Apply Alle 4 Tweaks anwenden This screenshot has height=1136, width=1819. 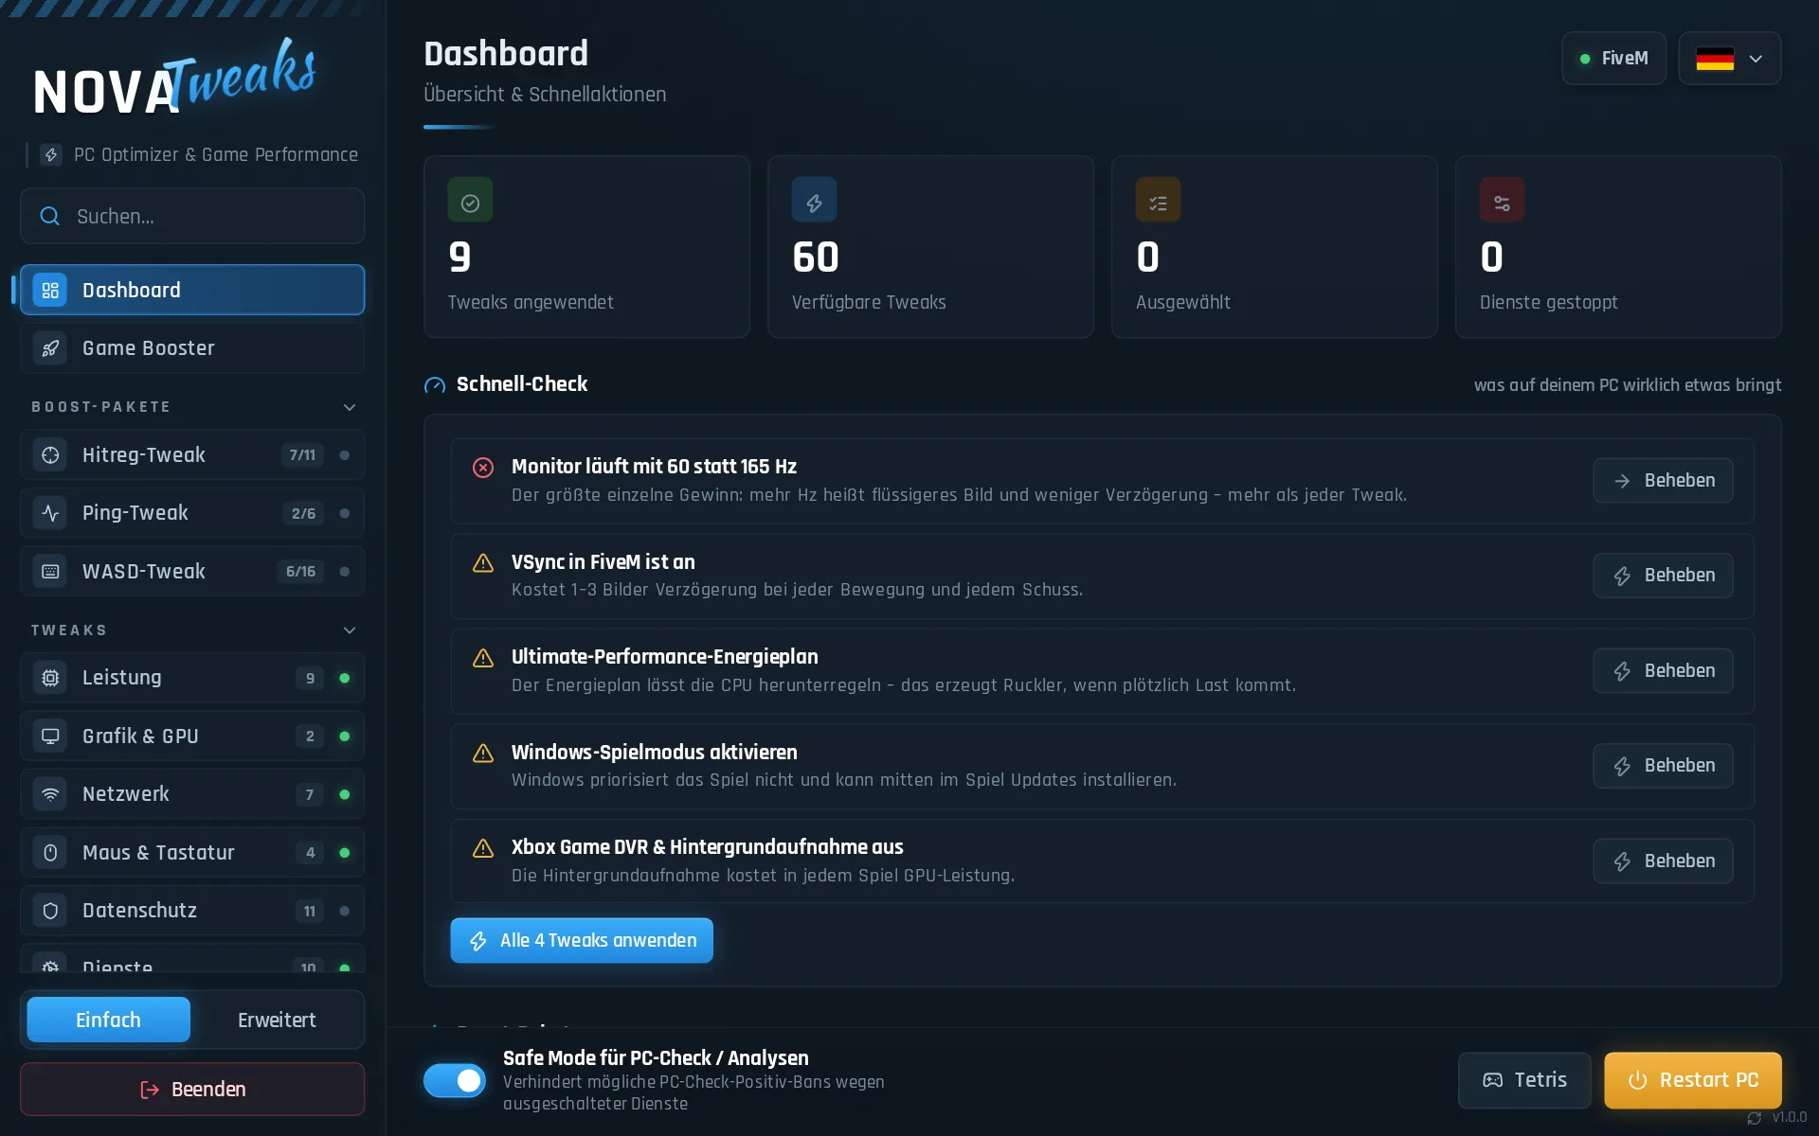pos(582,940)
